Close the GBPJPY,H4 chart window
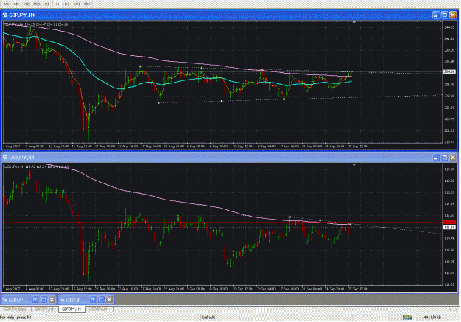 [453, 15]
